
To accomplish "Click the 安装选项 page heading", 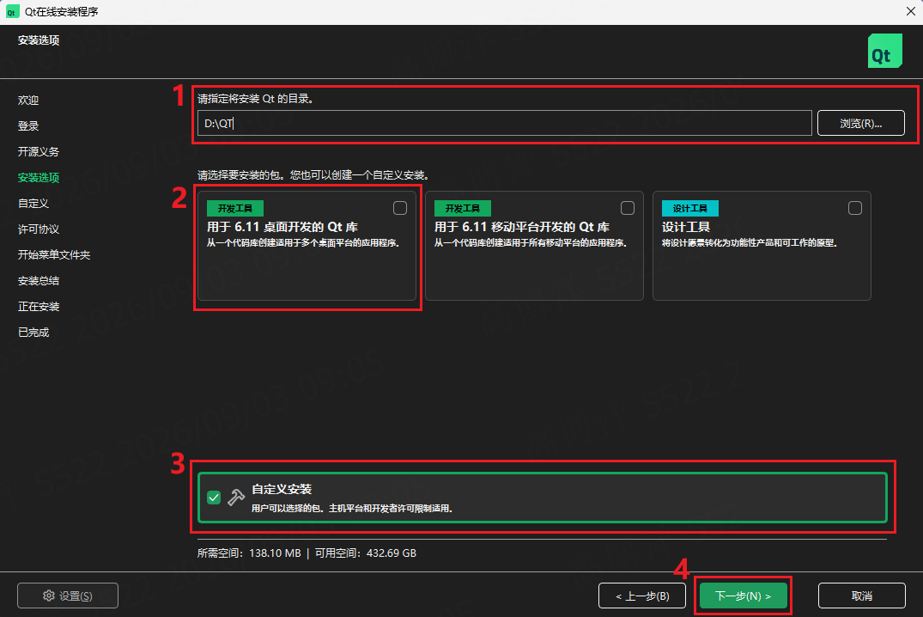I will click(39, 40).
